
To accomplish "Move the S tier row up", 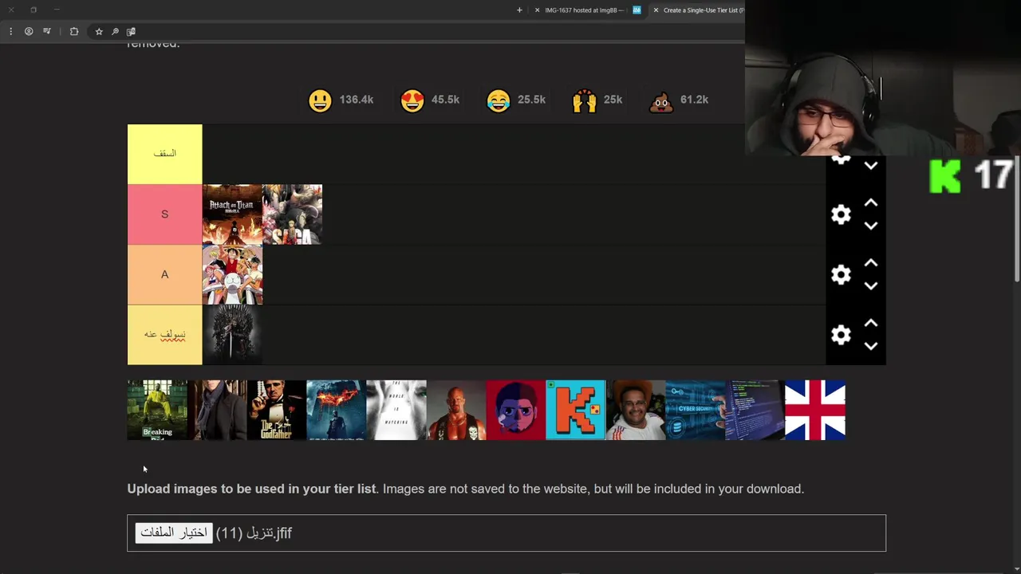I will [x=871, y=202].
